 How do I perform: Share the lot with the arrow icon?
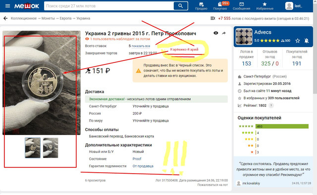224,33
